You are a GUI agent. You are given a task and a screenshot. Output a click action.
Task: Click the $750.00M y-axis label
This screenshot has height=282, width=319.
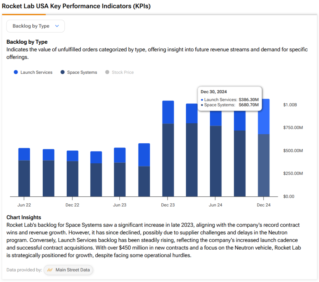tap(293, 128)
